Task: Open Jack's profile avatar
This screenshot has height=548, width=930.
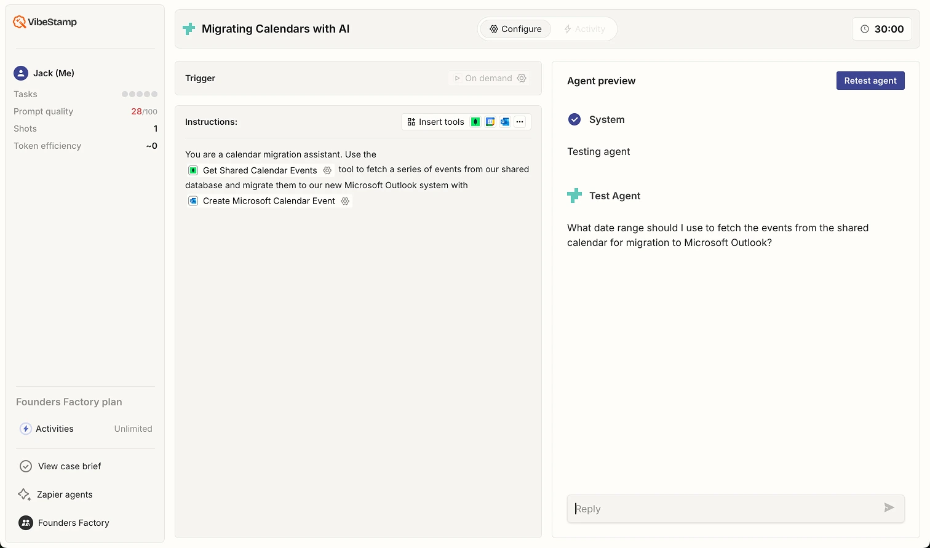Action: coord(21,73)
